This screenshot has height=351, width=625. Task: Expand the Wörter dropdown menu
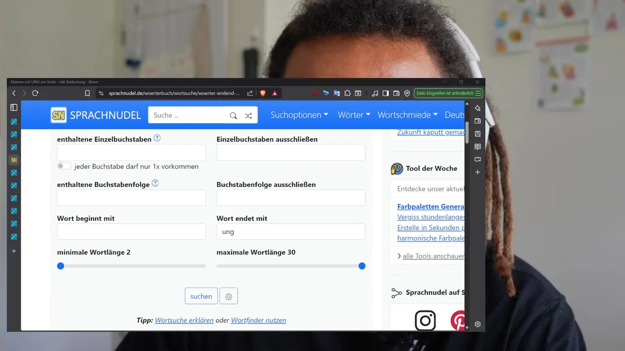click(354, 115)
